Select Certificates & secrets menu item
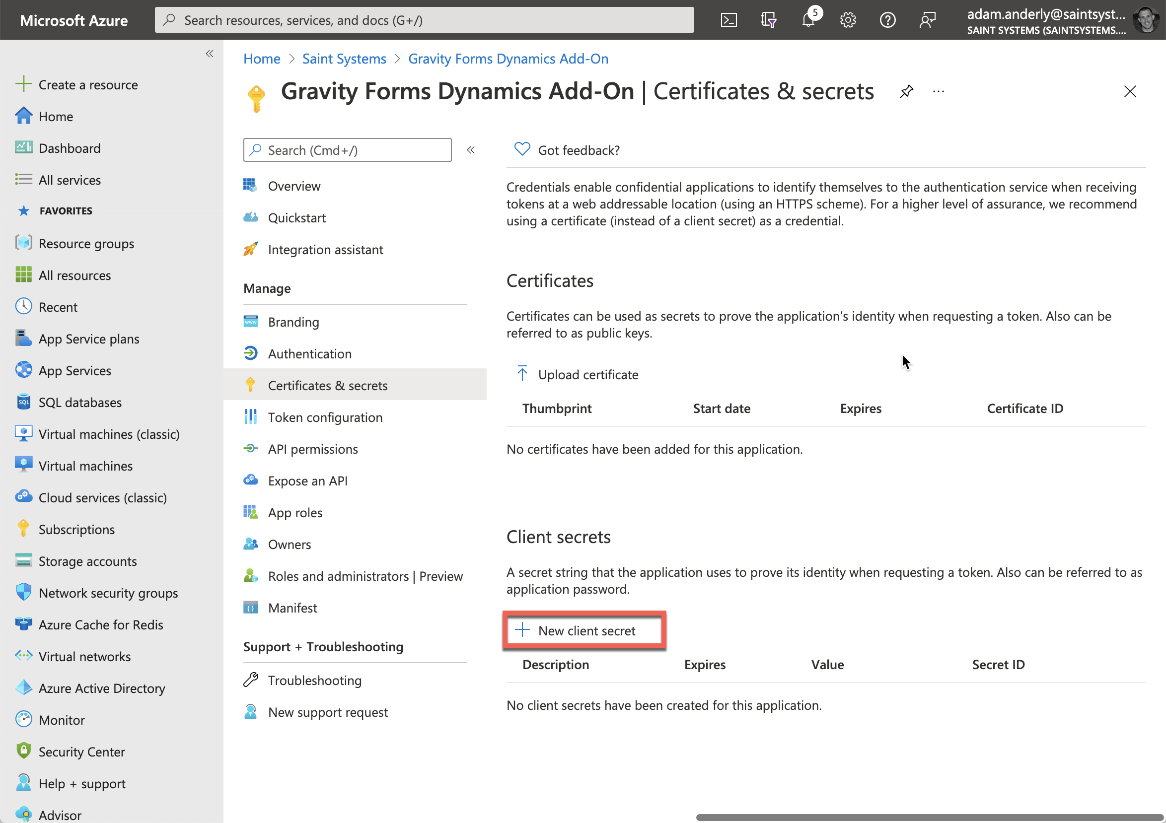The width and height of the screenshot is (1166, 823). [355, 386]
